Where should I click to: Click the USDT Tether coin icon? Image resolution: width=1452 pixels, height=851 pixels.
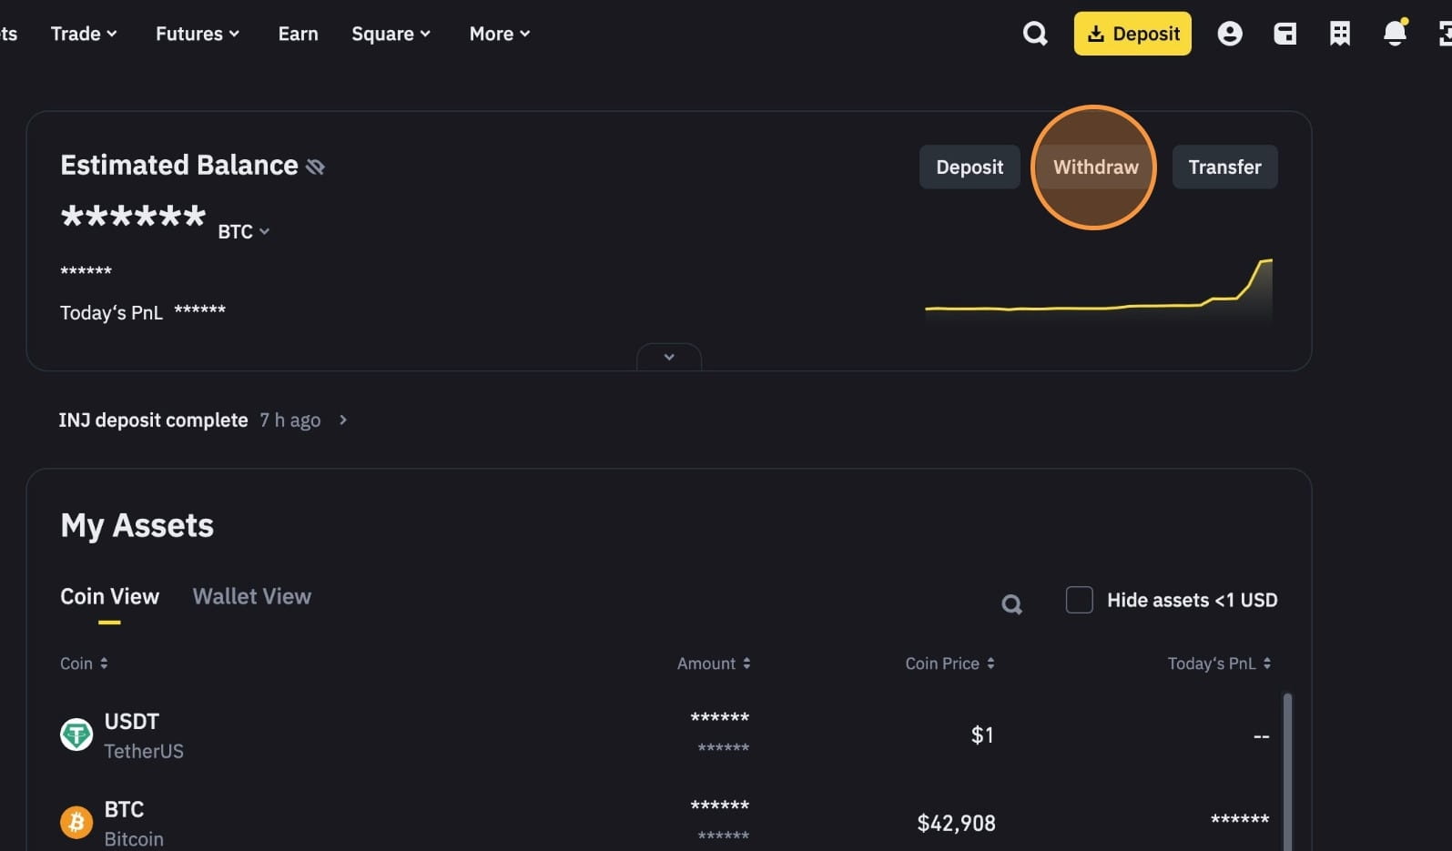76,734
